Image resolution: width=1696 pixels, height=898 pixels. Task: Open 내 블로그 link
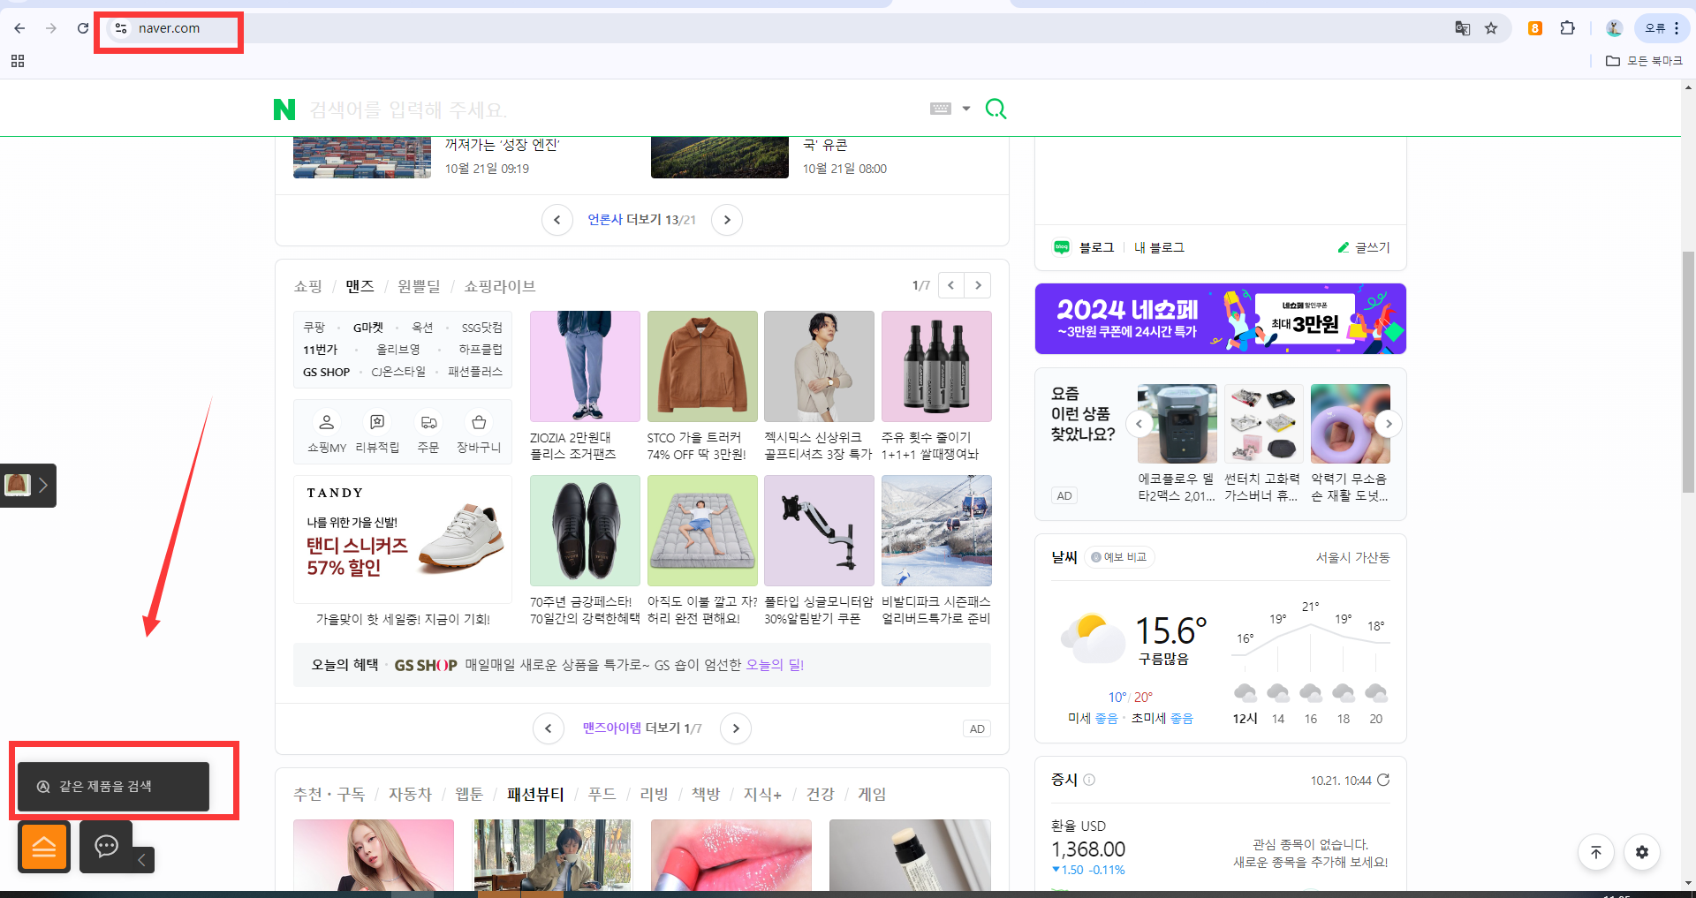(x=1159, y=247)
